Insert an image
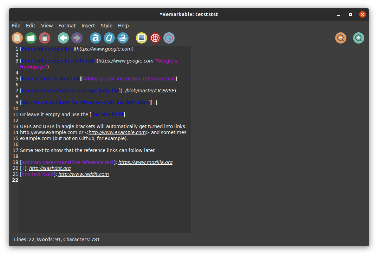The width and height of the screenshot is (378, 256). coord(141,38)
